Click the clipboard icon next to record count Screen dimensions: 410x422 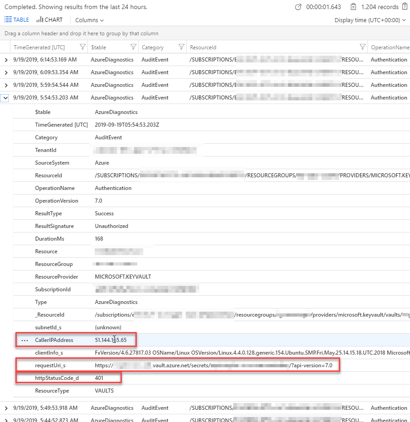[x=353, y=7]
